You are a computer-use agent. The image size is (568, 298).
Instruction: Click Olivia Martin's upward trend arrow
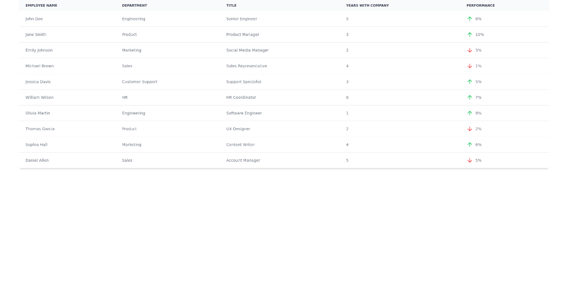click(470, 113)
